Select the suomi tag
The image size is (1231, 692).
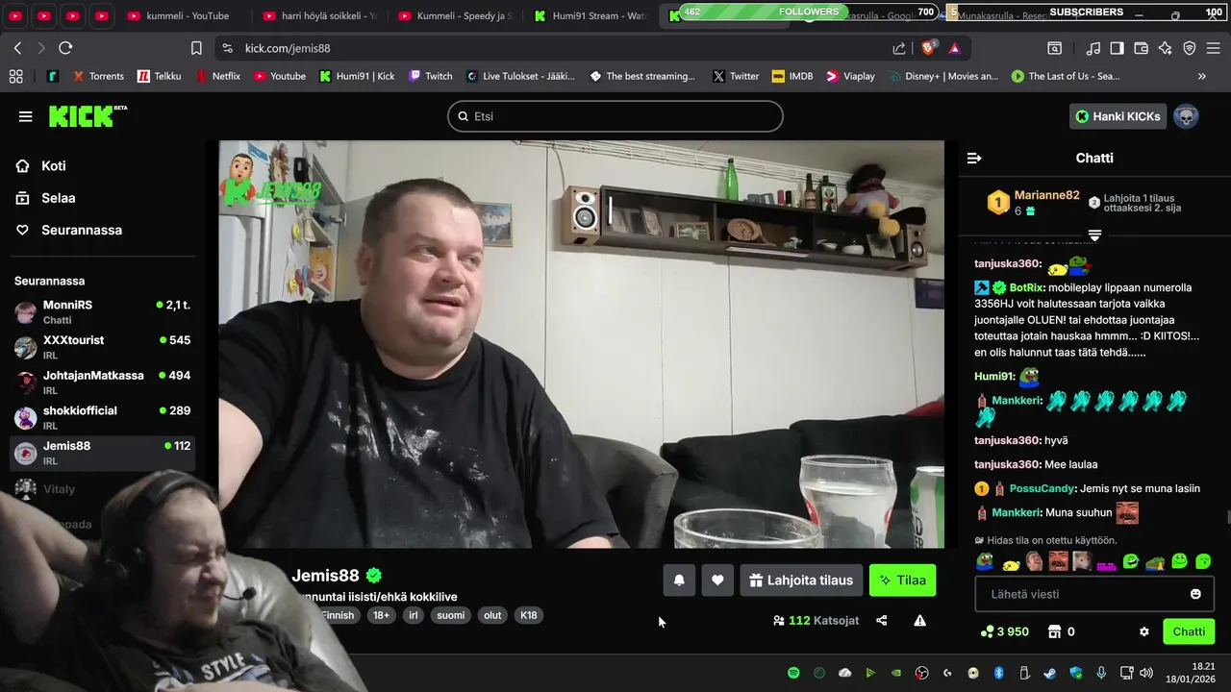click(450, 615)
